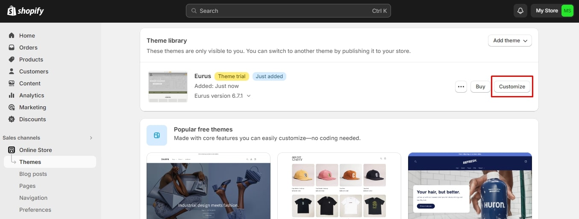Click the Sales channels label
579x219 pixels.
pyautogui.click(x=21, y=138)
